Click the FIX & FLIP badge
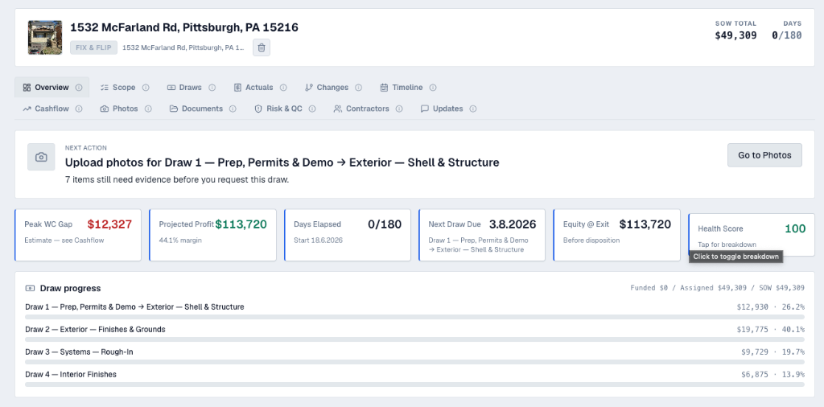 click(93, 47)
